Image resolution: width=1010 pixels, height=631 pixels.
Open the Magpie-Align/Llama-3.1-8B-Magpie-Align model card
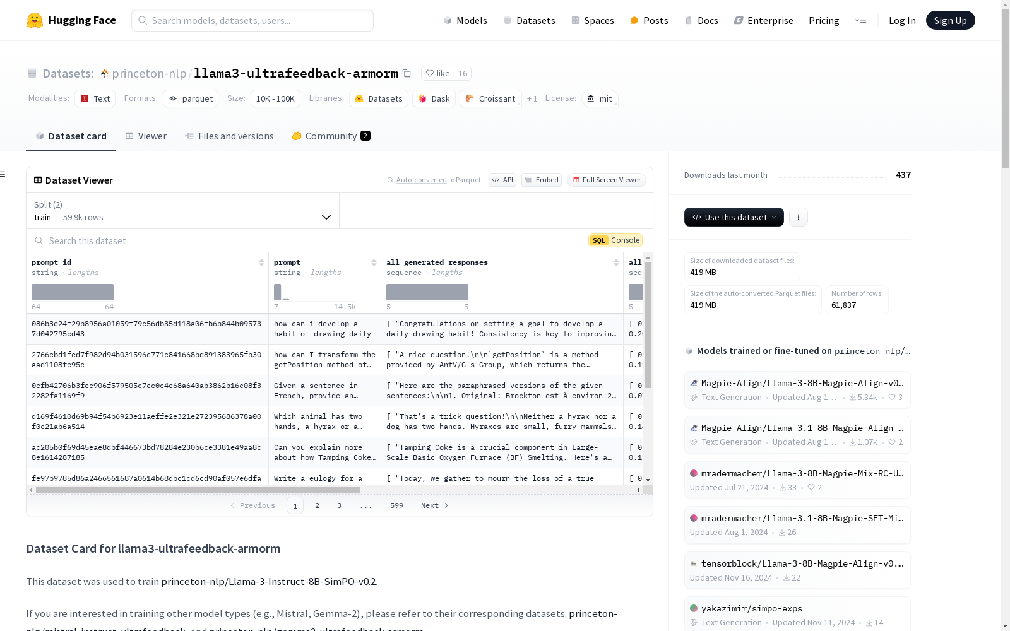[x=797, y=435]
